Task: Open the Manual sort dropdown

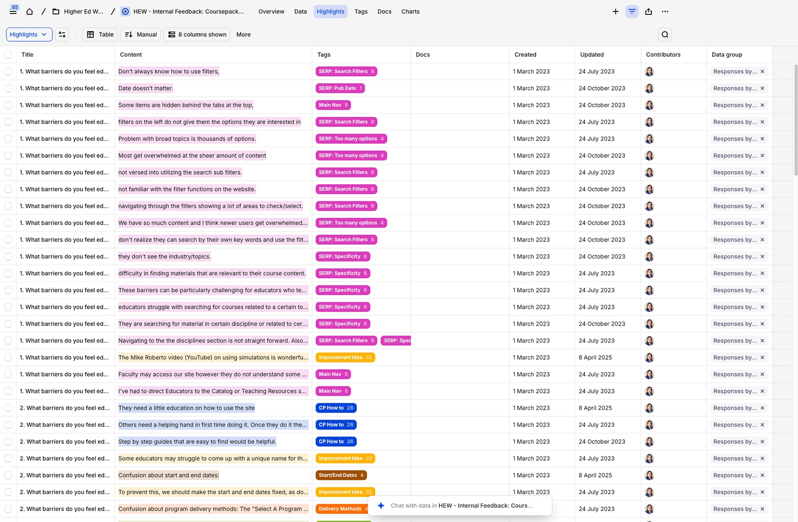Action: pyautogui.click(x=141, y=34)
